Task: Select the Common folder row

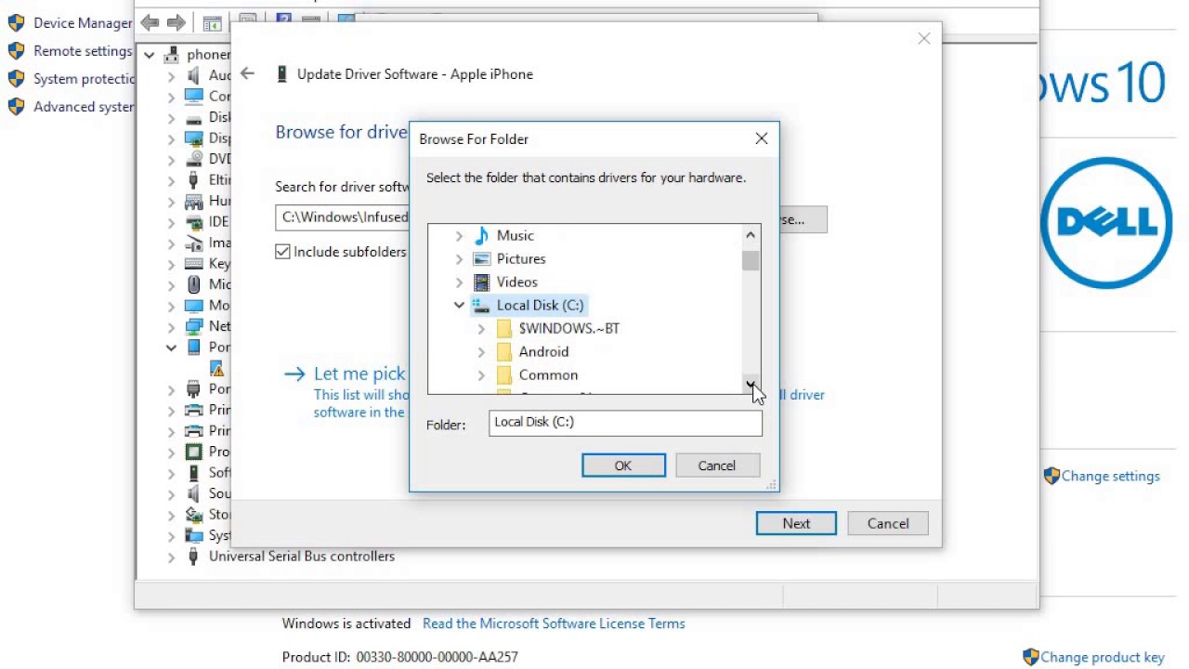Action: tap(548, 375)
